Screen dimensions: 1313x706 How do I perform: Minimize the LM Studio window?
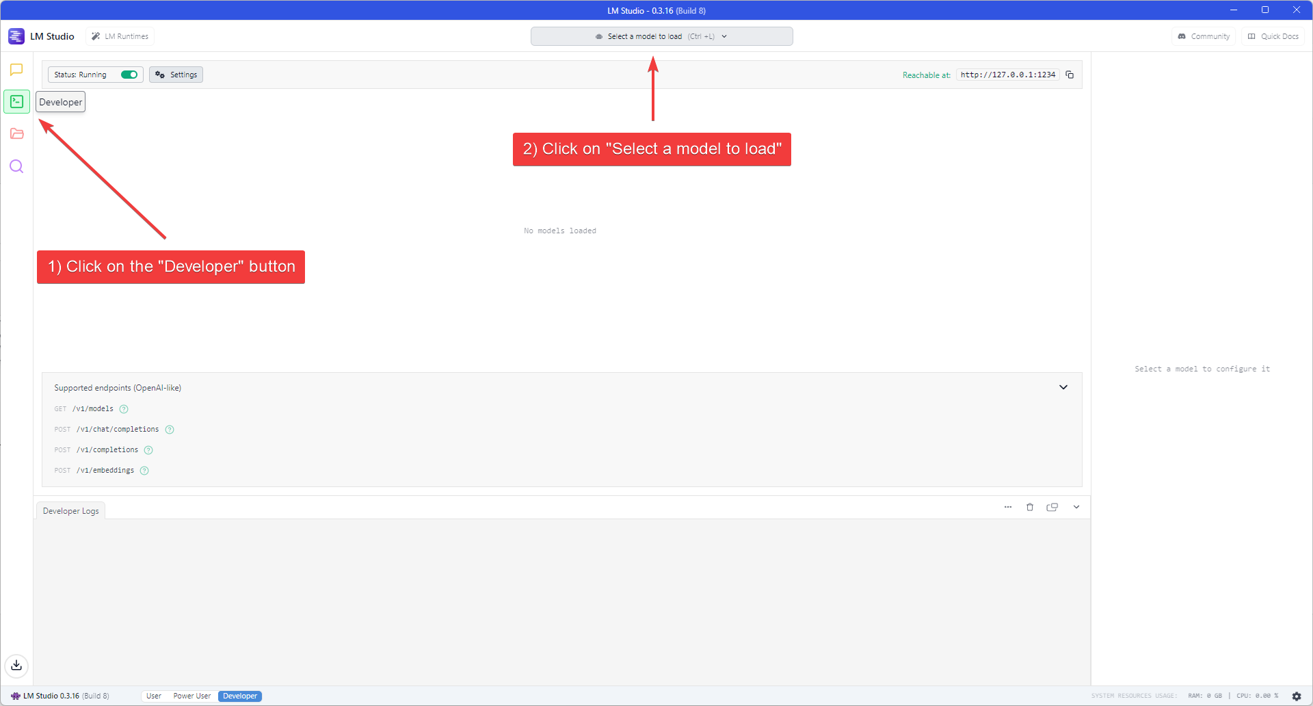1234,10
